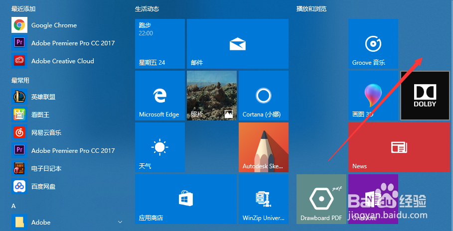Open the 应用商店 store tile

[x=186, y=199]
